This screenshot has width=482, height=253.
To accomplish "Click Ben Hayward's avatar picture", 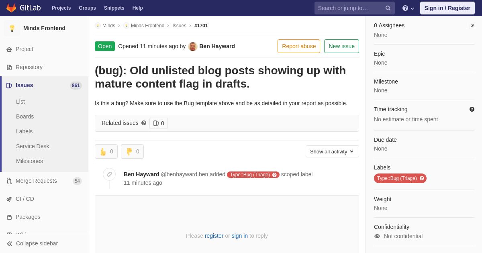I will point(193,46).
